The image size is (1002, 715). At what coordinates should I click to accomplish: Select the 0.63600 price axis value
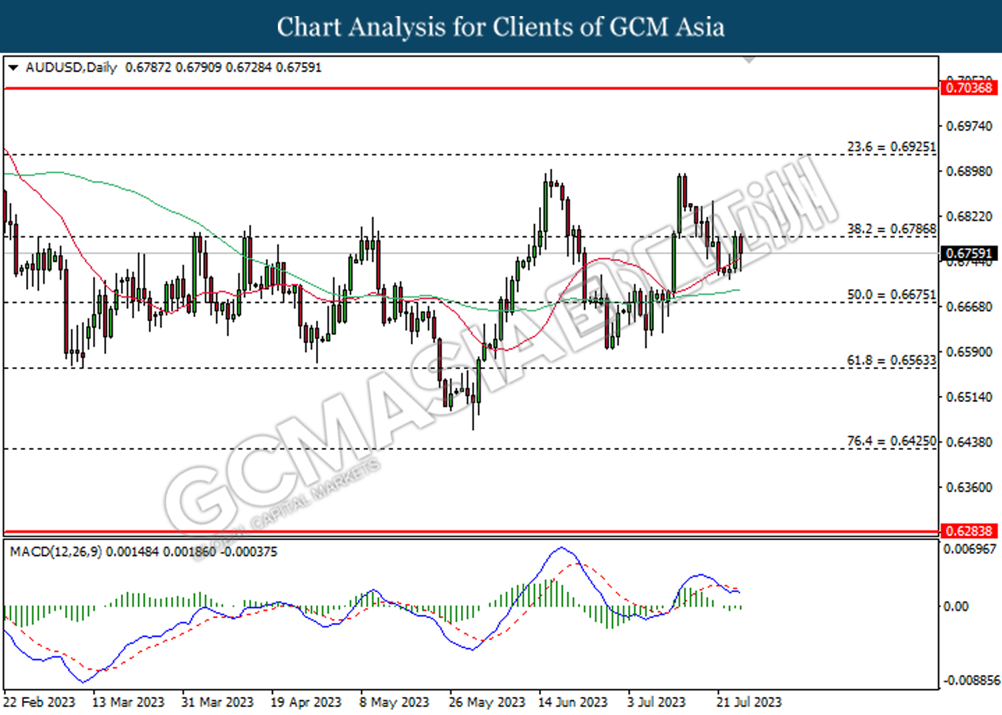[969, 487]
